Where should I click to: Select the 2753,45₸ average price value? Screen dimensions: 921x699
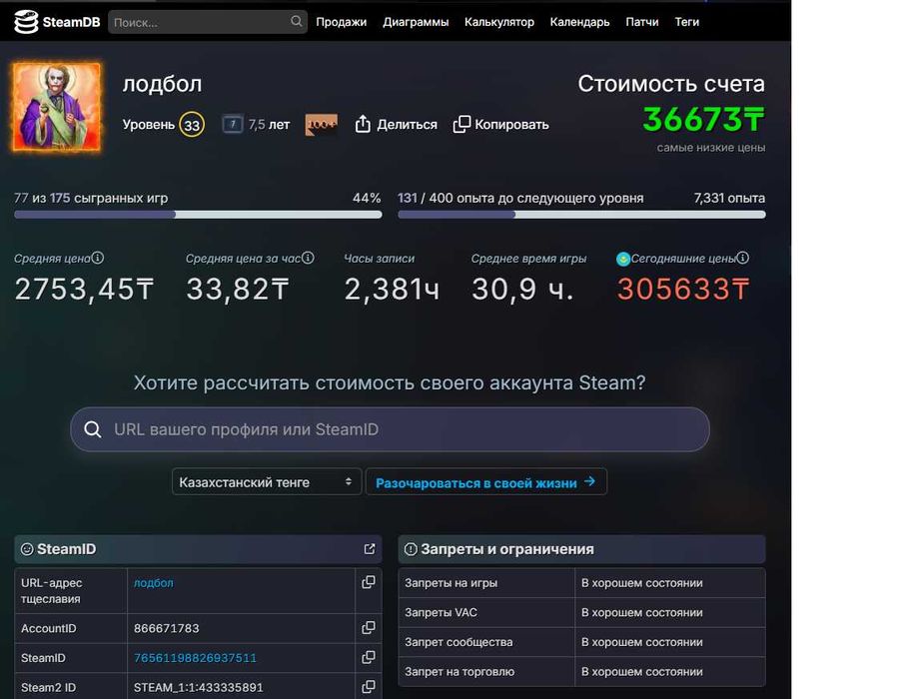coord(84,289)
